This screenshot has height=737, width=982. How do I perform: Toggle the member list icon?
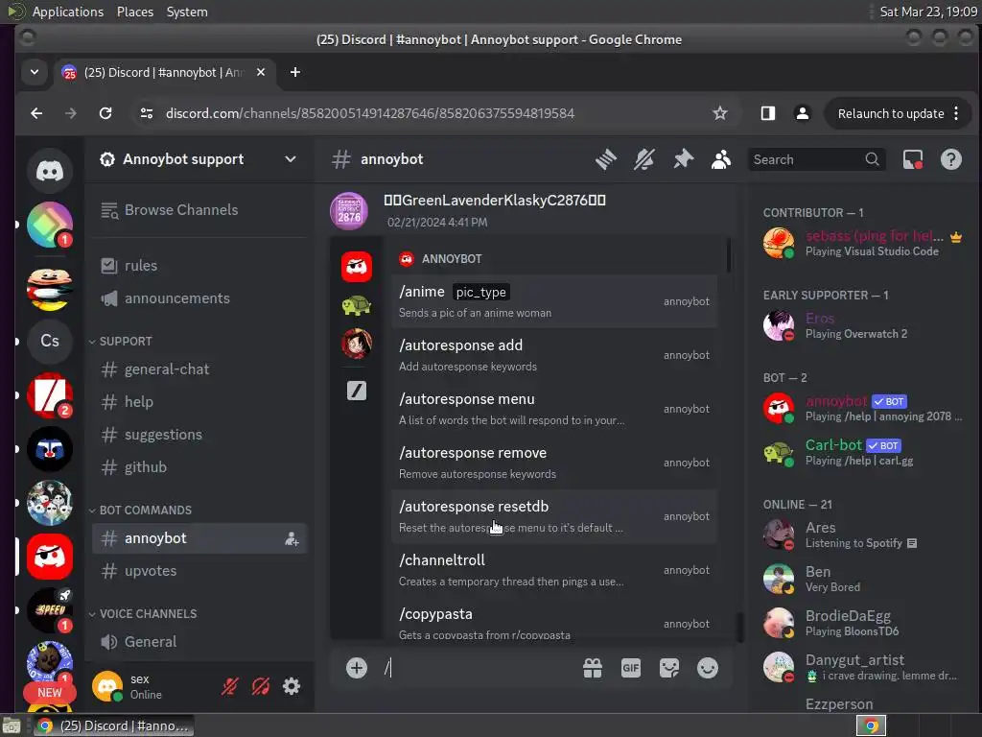coord(721,159)
